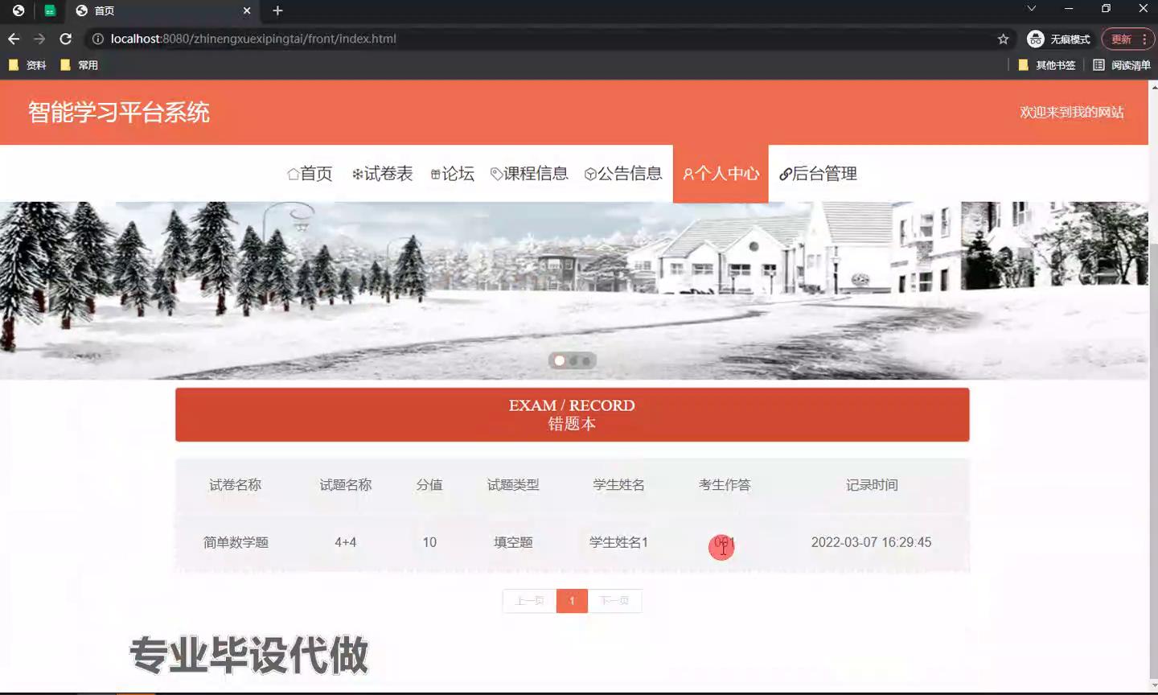Select the first carousel indicator dot
This screenshot has height=695, width=1158.
[560, 360]
